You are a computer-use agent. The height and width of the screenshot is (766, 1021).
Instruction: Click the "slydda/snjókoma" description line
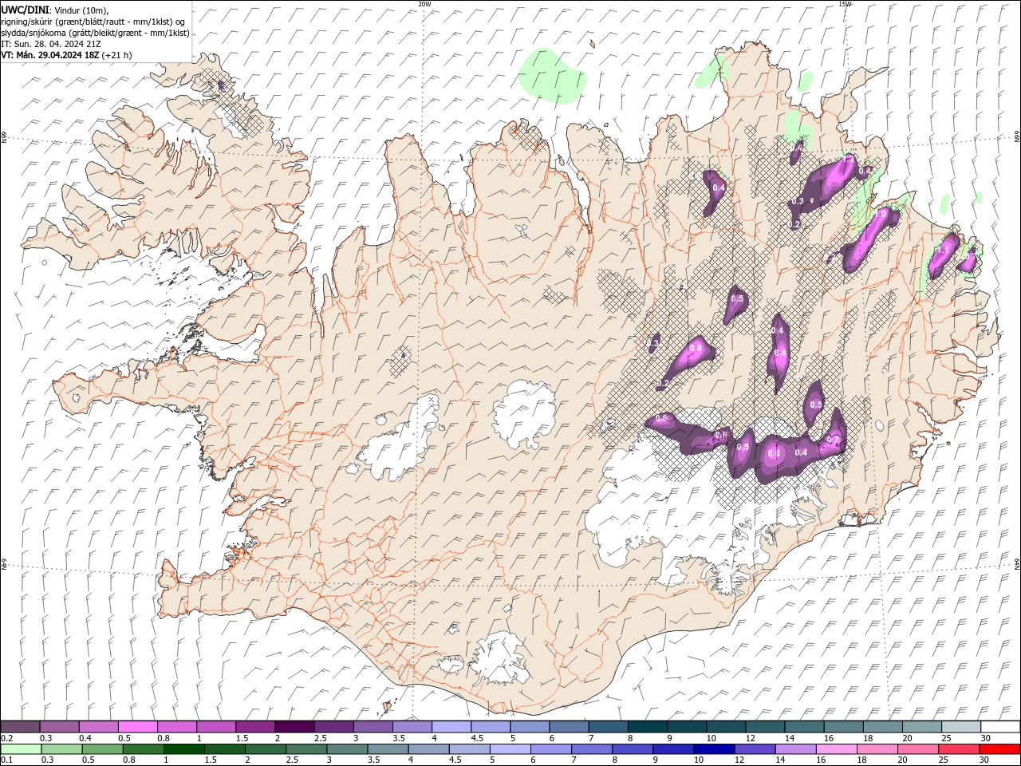click(x=95, y=33)
